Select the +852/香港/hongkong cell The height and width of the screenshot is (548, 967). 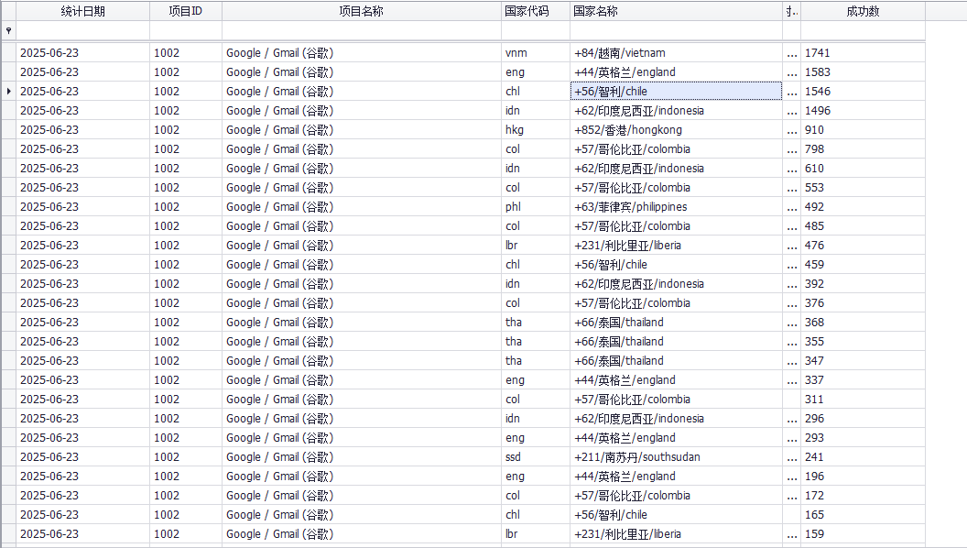click(x=676, y=129)
